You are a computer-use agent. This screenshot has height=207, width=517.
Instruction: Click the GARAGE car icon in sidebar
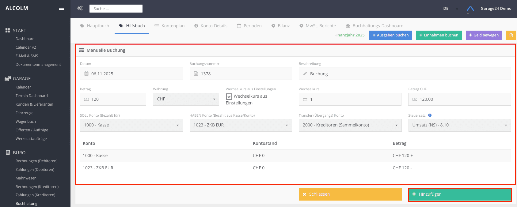point(8,79)
